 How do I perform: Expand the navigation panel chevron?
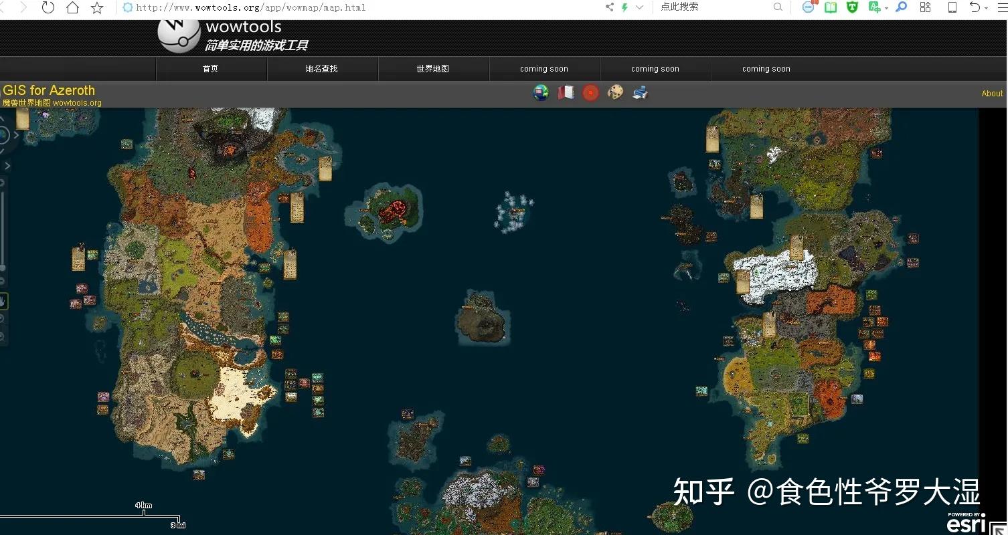coord(7,165)
